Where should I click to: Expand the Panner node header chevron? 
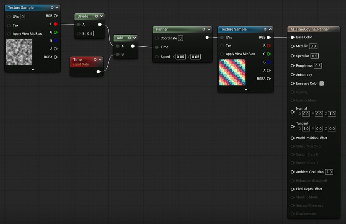(x=209, y=29)
